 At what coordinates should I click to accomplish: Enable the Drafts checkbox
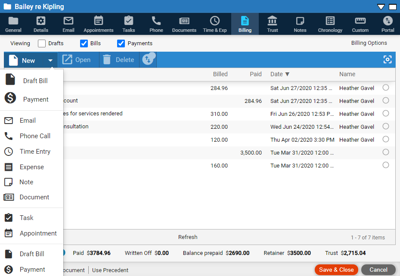pos(42,43)
